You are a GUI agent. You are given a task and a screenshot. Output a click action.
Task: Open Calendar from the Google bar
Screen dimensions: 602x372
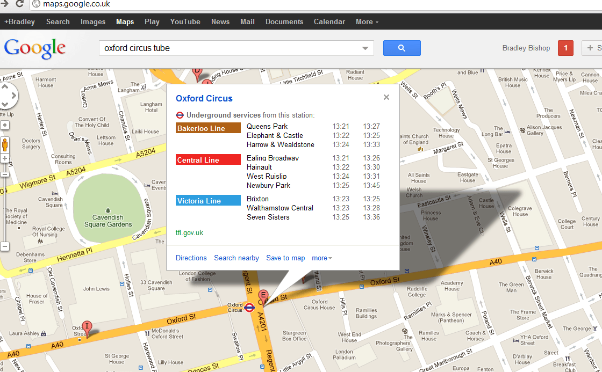(329, 22)
